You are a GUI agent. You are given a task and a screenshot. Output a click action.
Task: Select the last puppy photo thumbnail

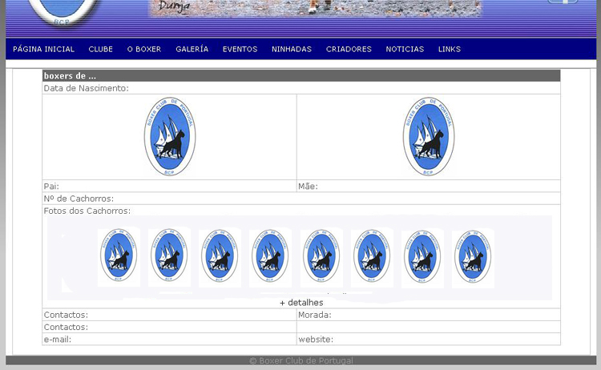[x=473, y=257]
